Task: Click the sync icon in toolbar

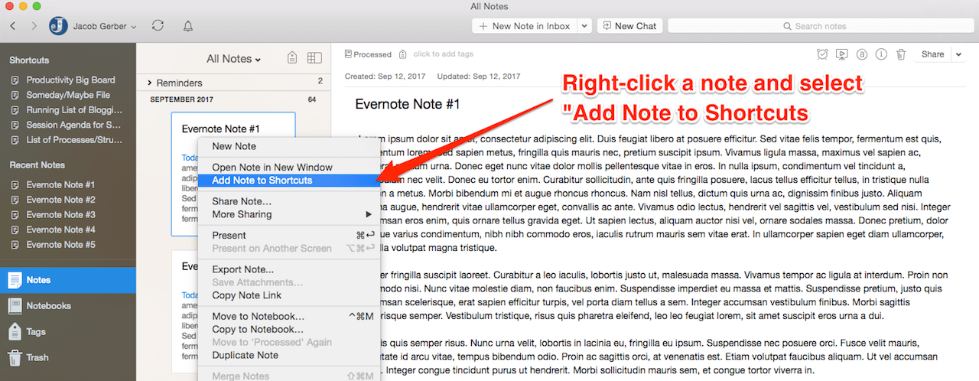Action: 158,26
